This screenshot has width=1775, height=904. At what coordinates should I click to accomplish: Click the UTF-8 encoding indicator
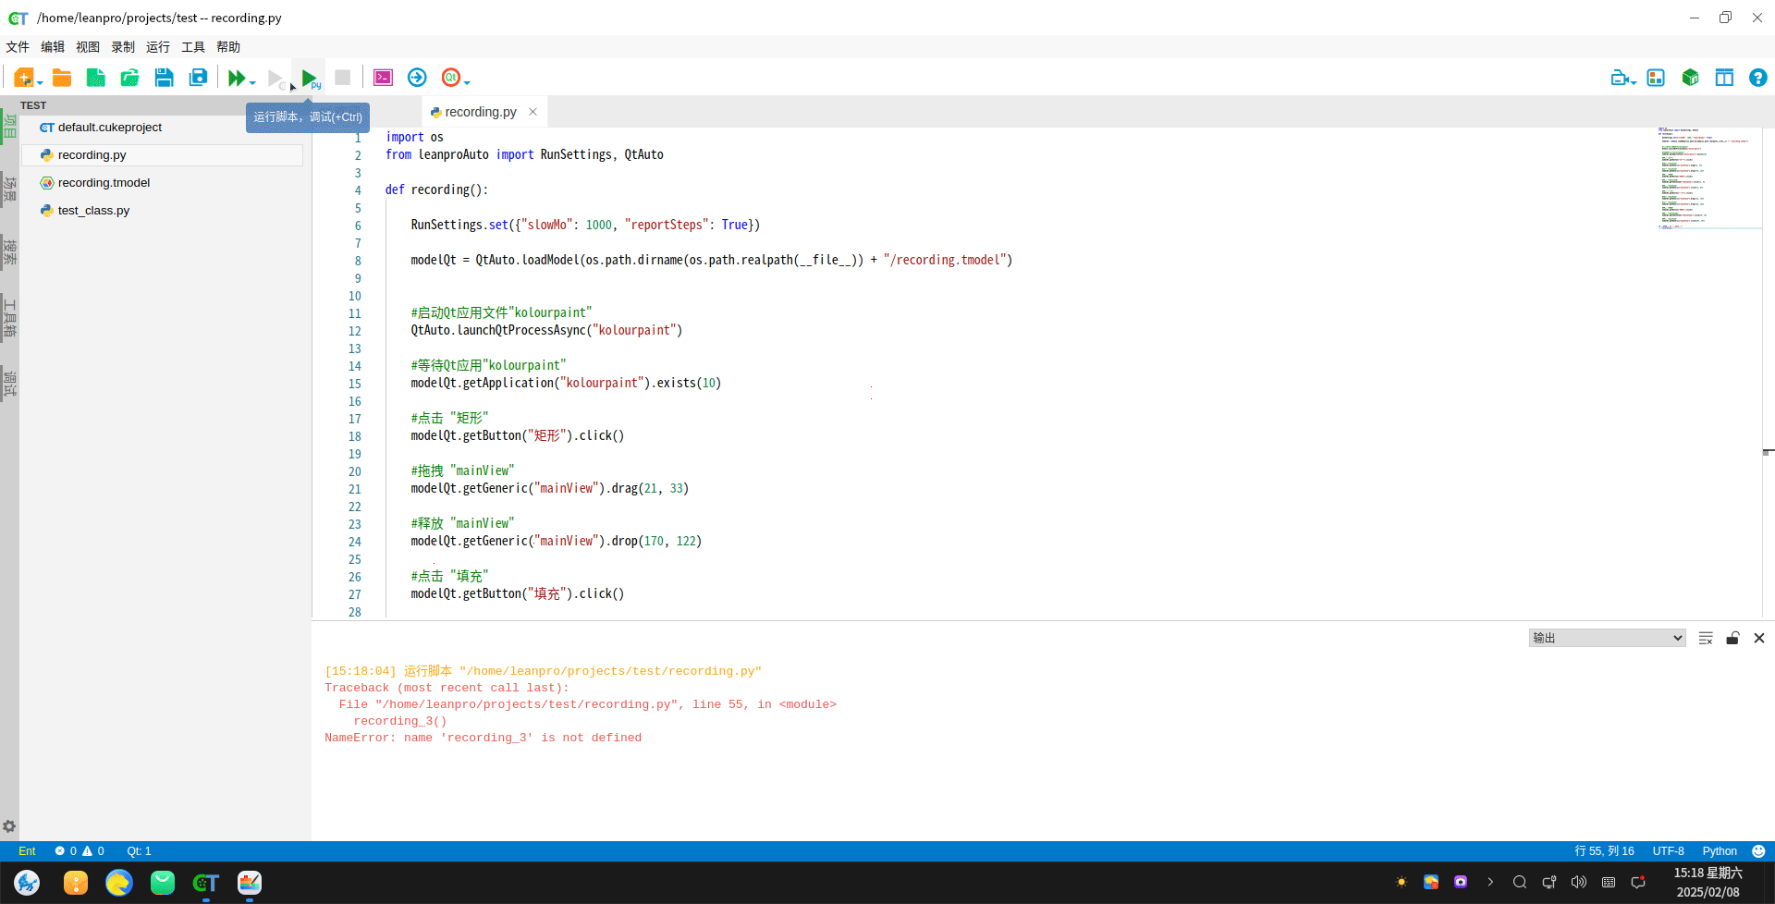[x=1668, y=851]
